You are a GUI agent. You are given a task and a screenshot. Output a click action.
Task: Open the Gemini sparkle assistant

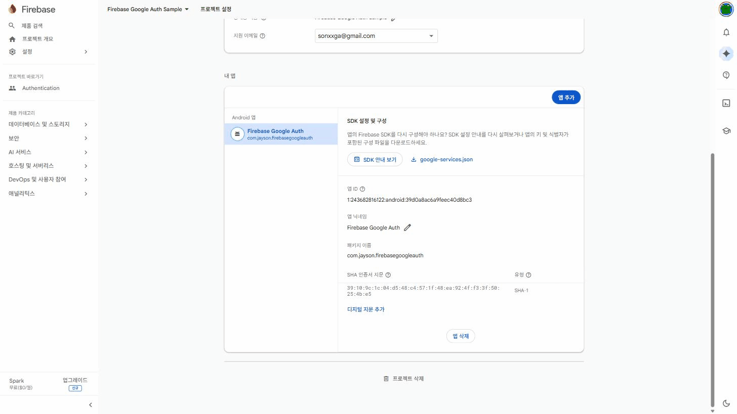pyautogui.click(x=726, y=54)
